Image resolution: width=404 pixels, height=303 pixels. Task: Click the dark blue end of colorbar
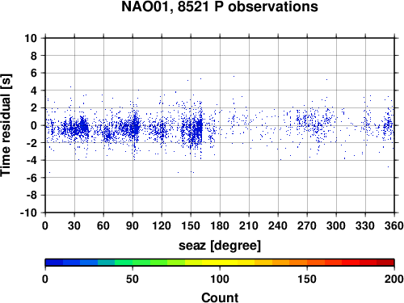click(x=54, y=263)
